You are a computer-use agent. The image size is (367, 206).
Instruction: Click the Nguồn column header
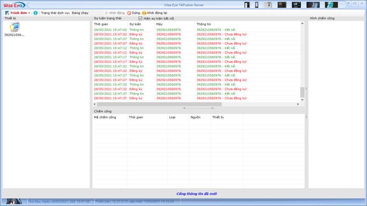coord(196,117)
